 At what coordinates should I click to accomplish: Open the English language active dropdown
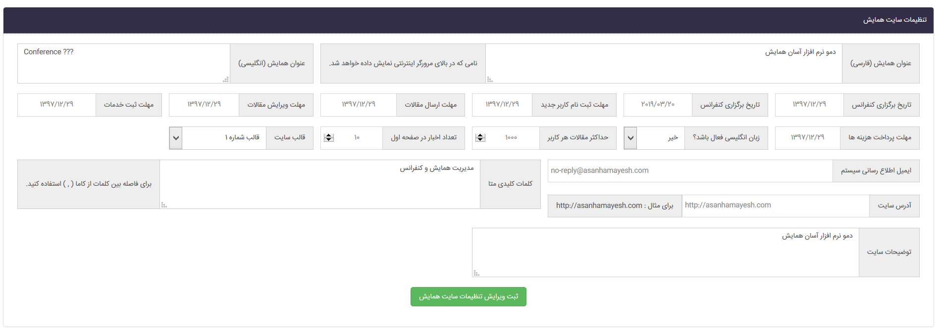630,138
